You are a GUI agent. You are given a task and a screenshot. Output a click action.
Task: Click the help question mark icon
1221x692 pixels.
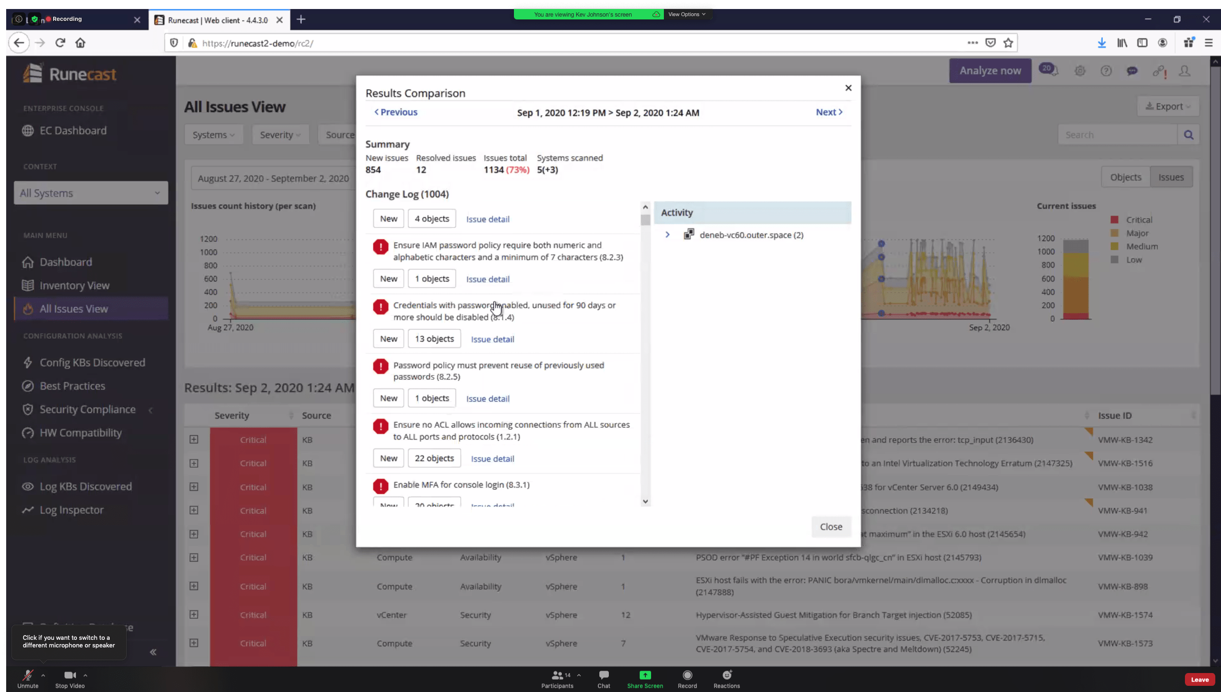tap(1106, 71)
